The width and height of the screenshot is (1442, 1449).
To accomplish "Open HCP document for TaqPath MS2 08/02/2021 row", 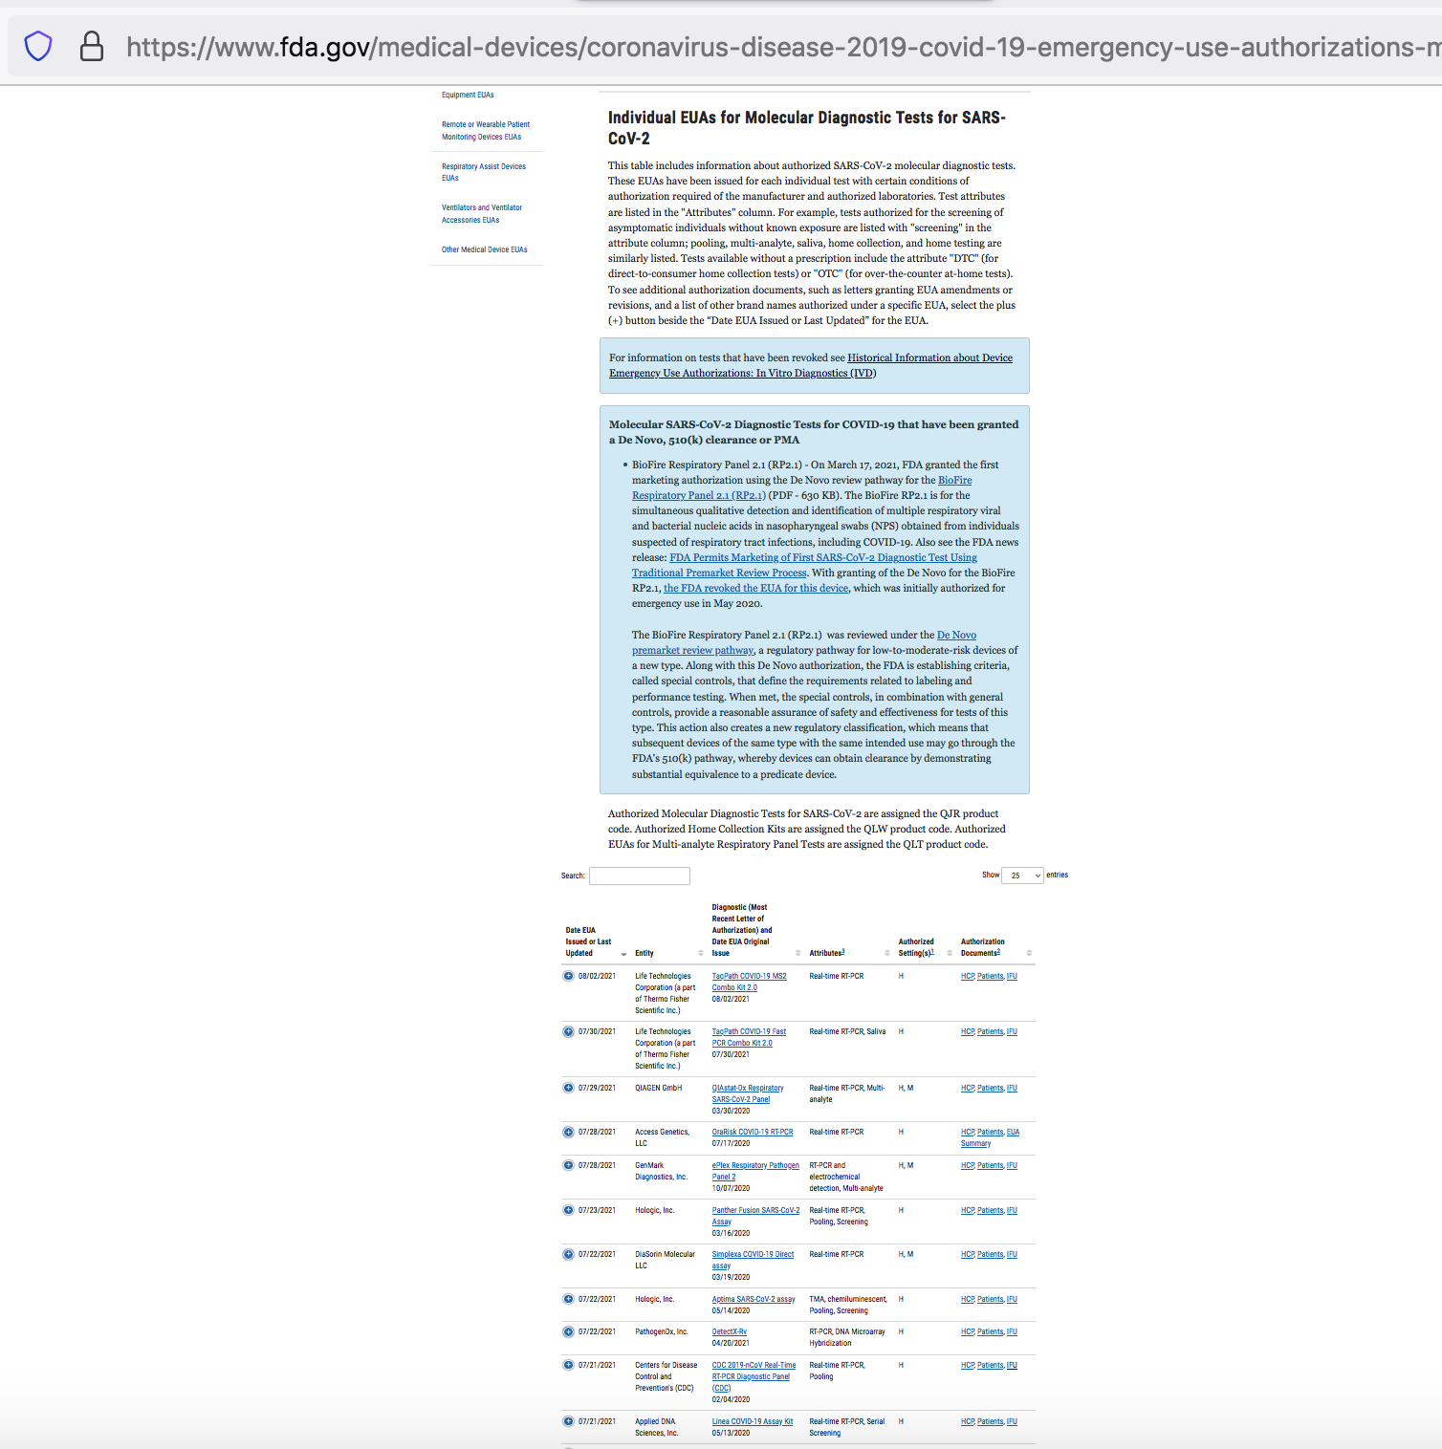I will point(968,976).
